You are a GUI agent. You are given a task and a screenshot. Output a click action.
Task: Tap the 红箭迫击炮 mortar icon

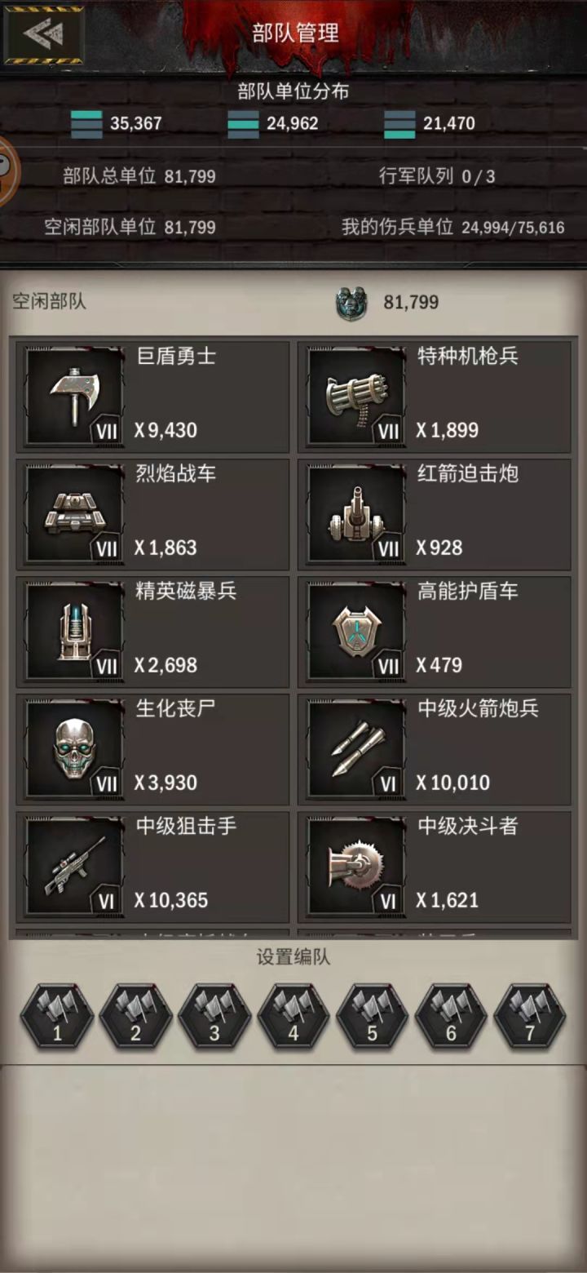pyautogui.click(x=356, y=514)
